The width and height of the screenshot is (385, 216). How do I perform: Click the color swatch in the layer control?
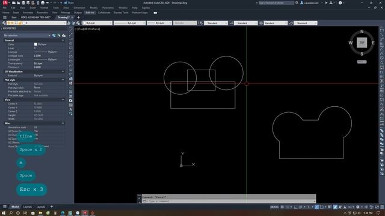coord(24,23)
